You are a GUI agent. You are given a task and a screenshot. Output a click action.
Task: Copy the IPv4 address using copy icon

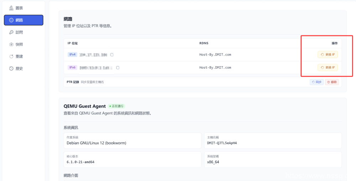click(112, 55)
